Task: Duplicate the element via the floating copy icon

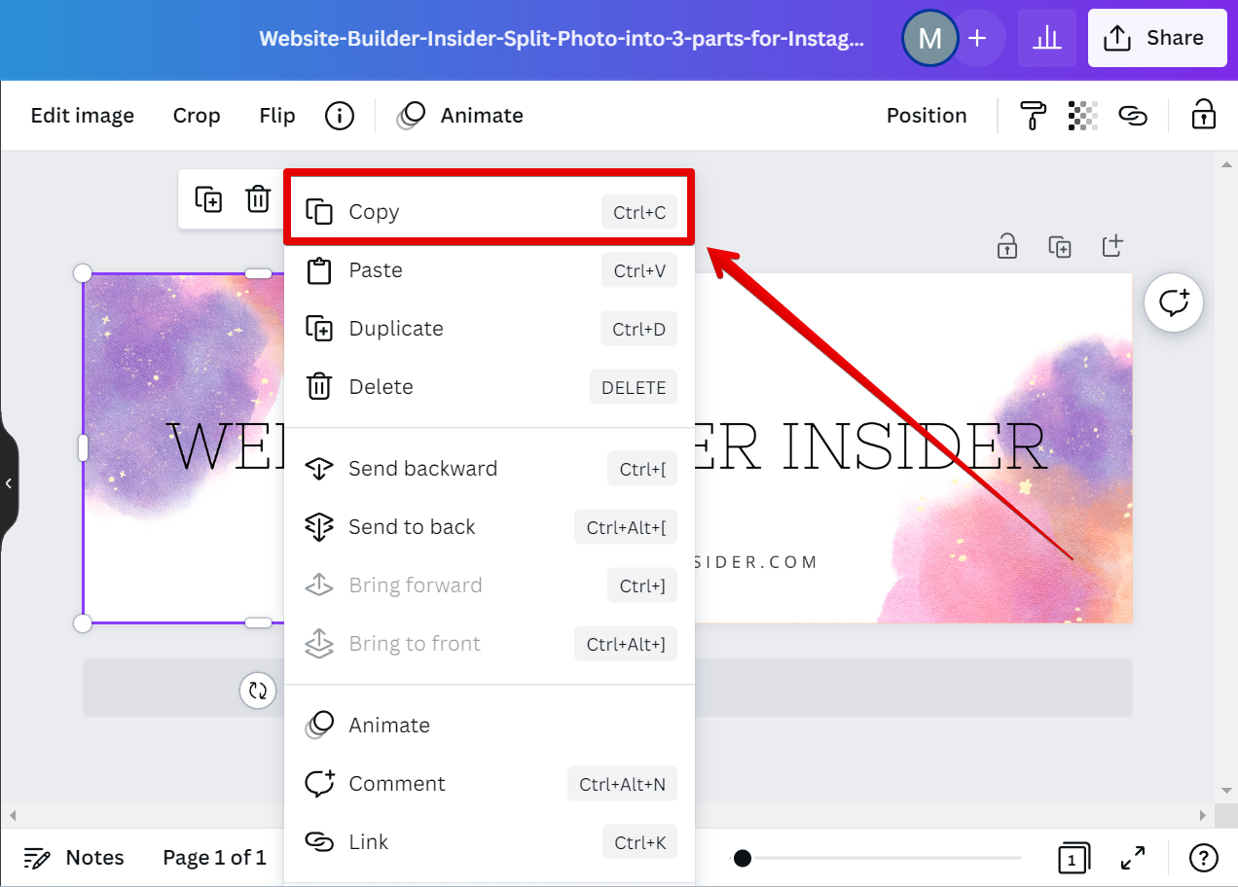Action: tap(207, 198)
